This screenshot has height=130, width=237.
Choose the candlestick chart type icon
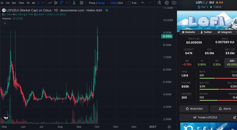coord(56,3)
